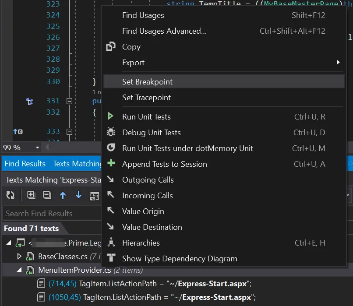Click the Refresh icon in Find Results toolbar
The image size is (353, 306).
pos(10,195)
